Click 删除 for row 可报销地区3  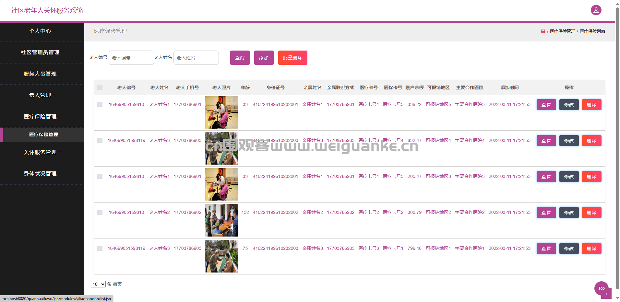click(x=592, y=177)
